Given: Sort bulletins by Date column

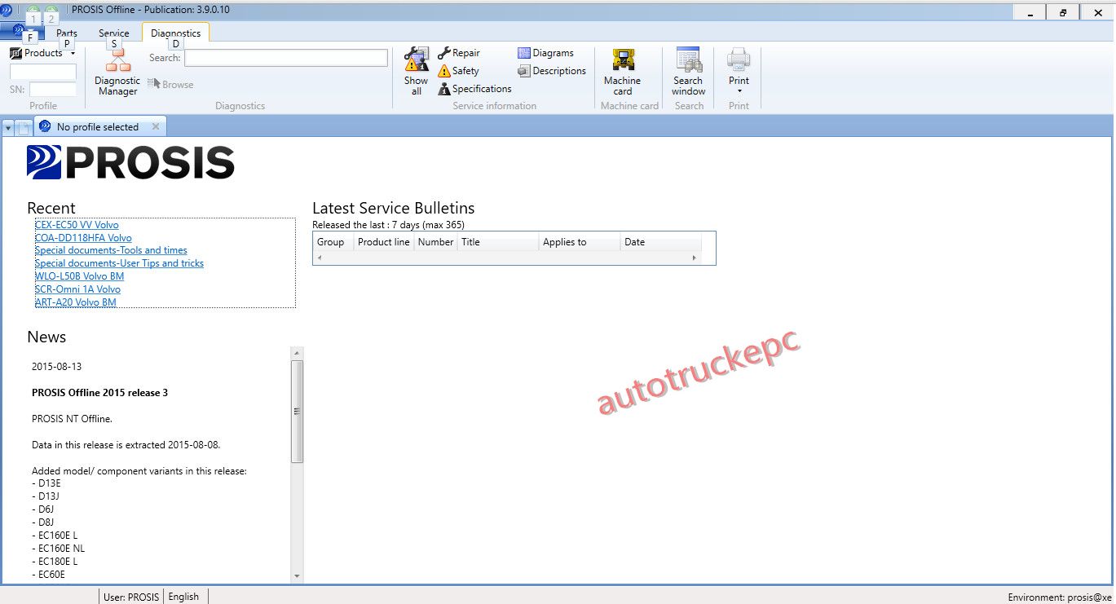Looking at the screenshot, I should tap(661, 242).
